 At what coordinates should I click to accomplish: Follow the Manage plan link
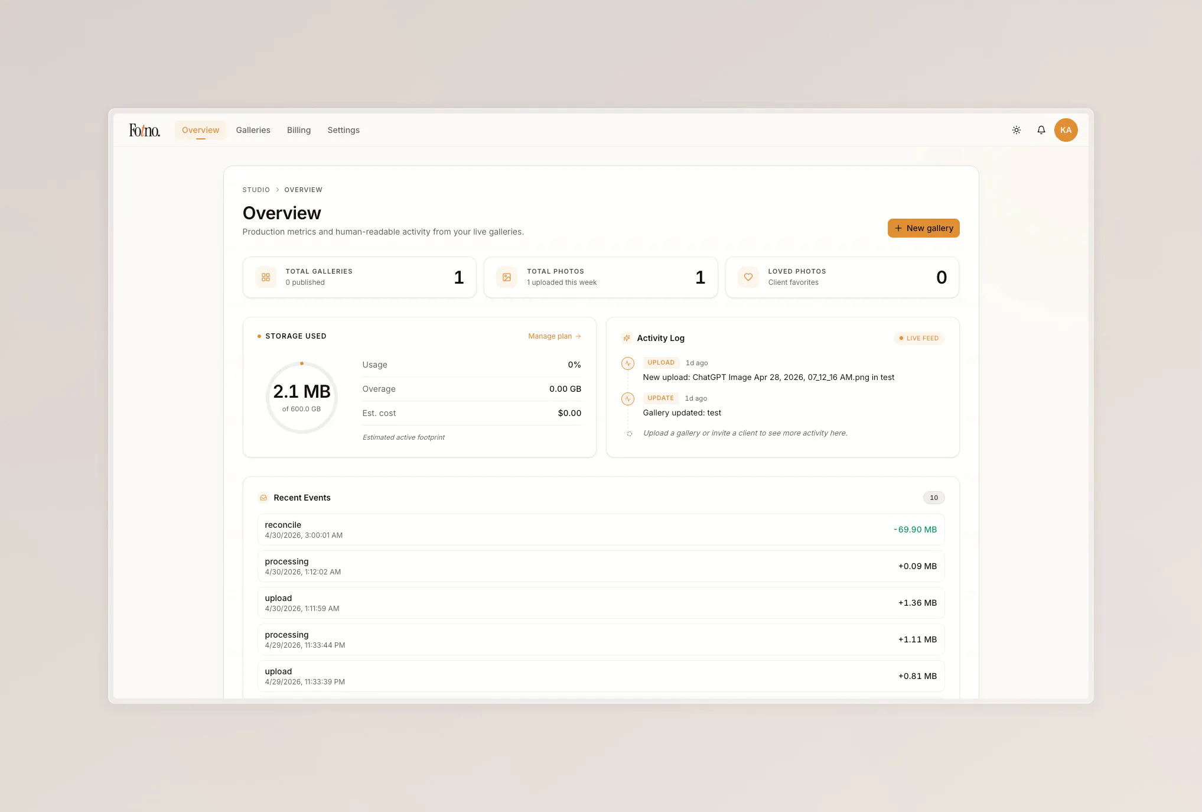(555, 336)
